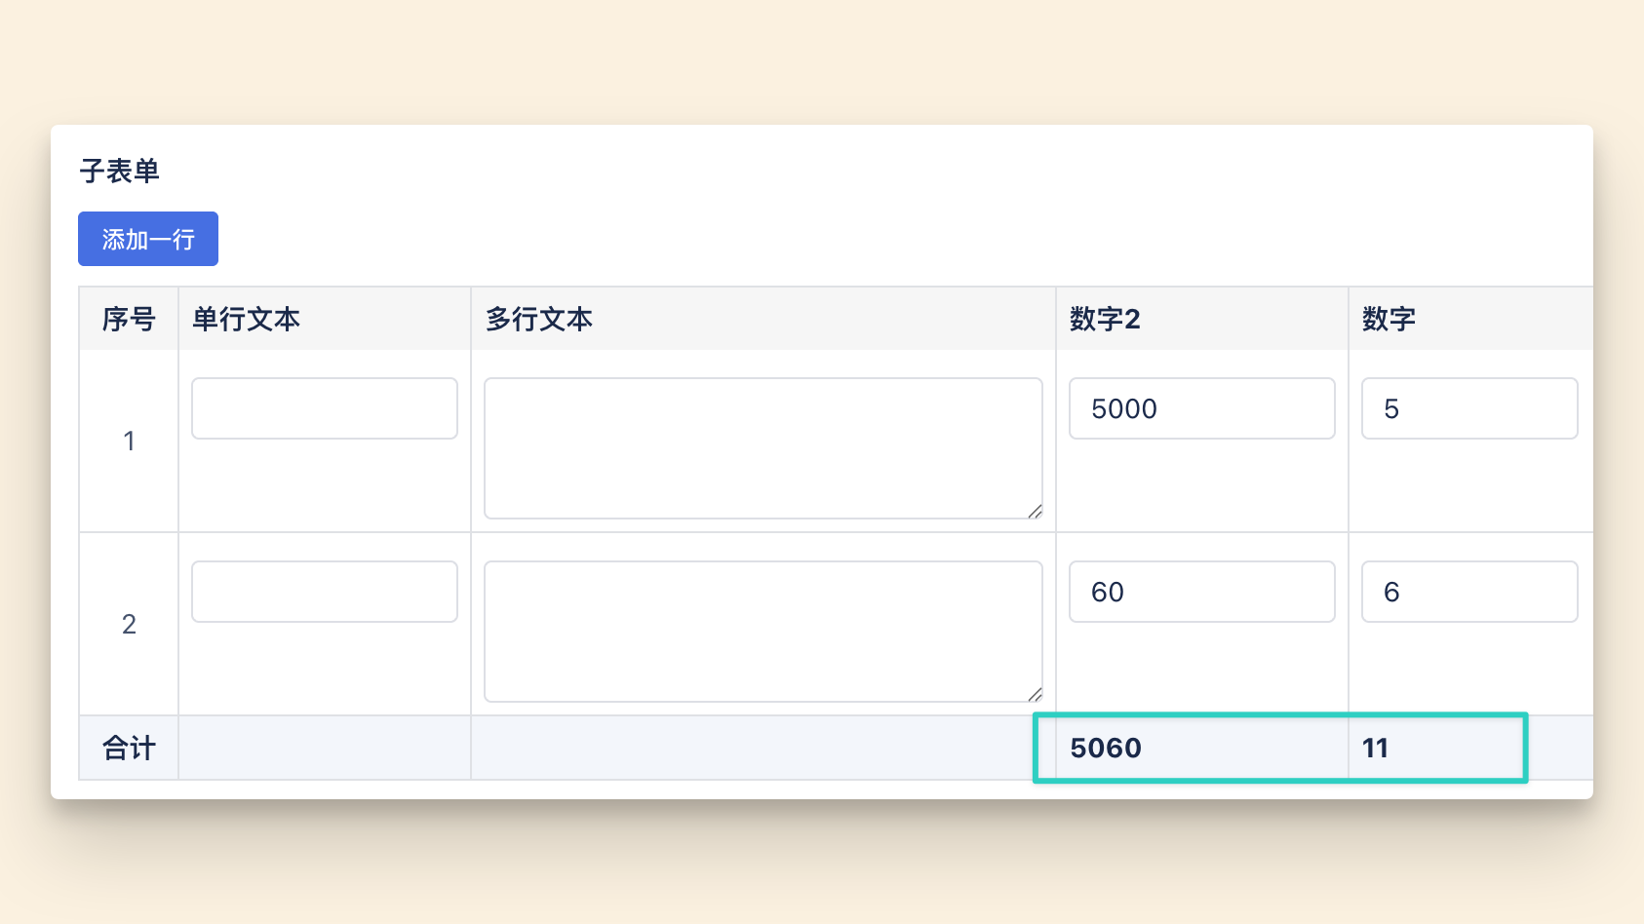Select the 数字2 field showing 60
Image resolution: width=1644 pixels, height=924 pixels.
[1201, 591]
